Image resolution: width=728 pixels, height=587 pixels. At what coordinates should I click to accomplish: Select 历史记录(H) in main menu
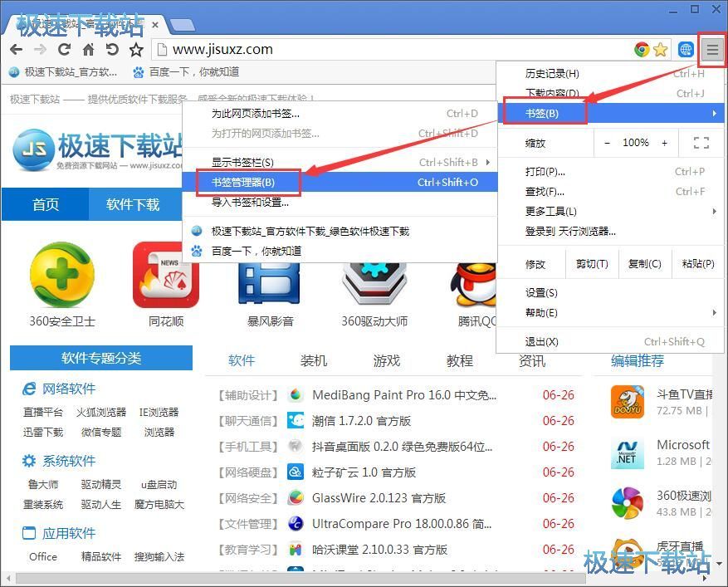[610, 73]
